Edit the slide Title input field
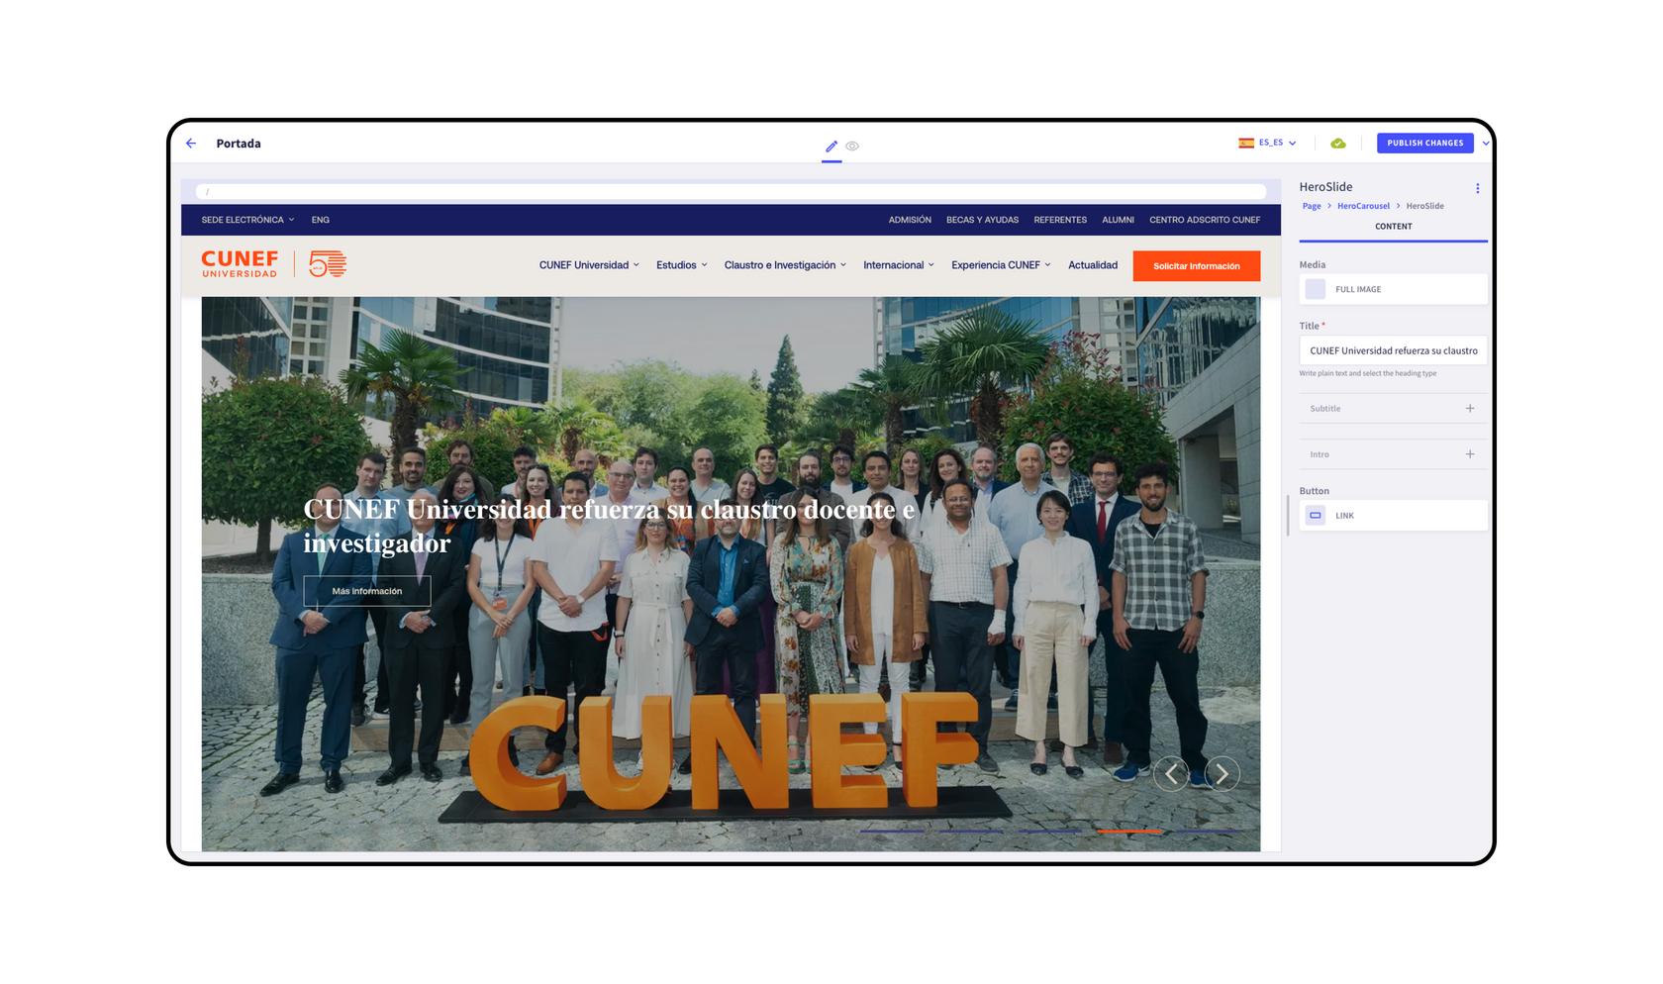Image resolution: width=1663 pixels, height=984 pixels. pyautogui.click(x=1393, y=350)
